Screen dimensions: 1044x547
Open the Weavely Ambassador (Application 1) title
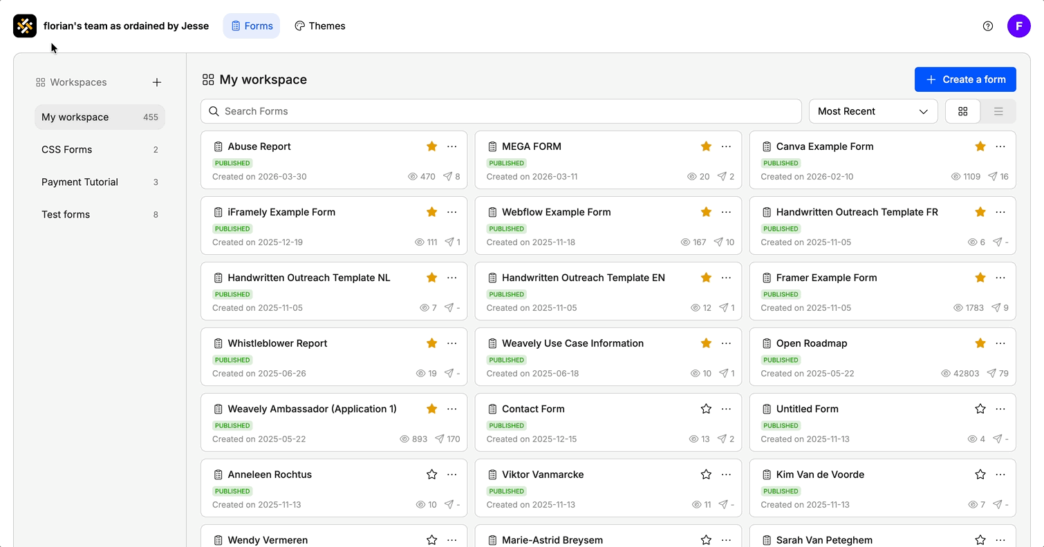click(x=312, y=409)
